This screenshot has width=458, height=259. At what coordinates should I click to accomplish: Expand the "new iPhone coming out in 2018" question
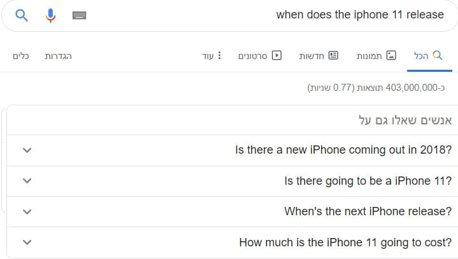coord(229,150)
